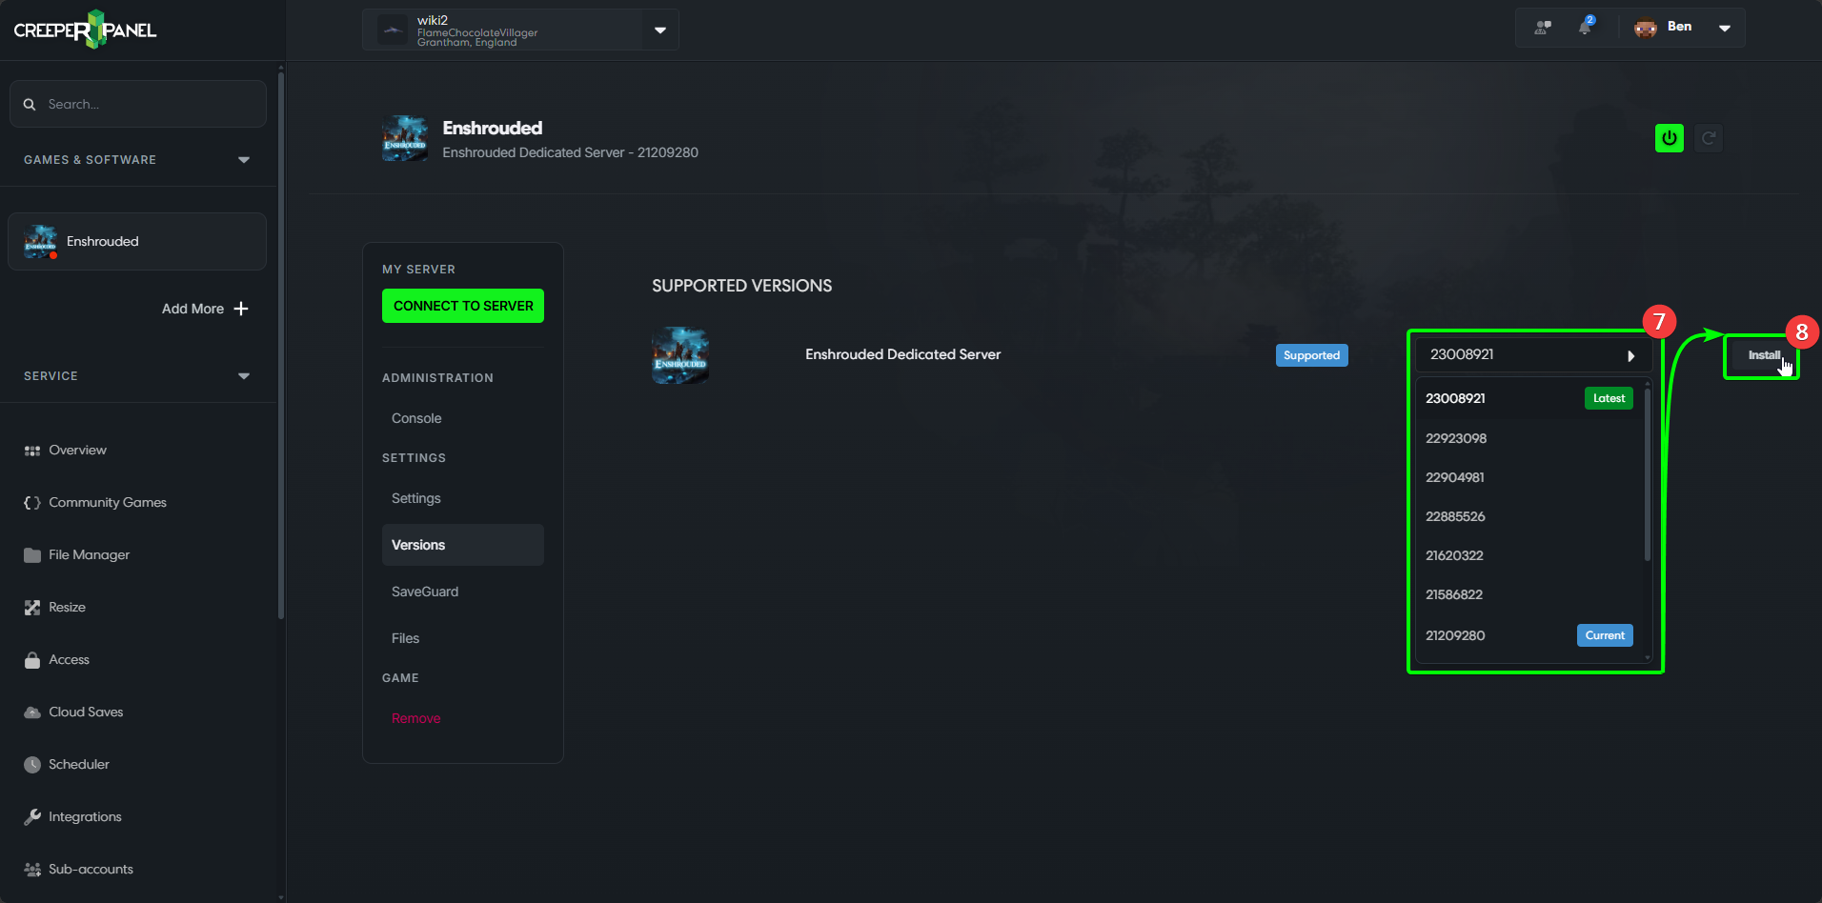Screen dimensions: 1822x903
Task: Open the SaveGuard page
Action: click(x=425, y=592)
